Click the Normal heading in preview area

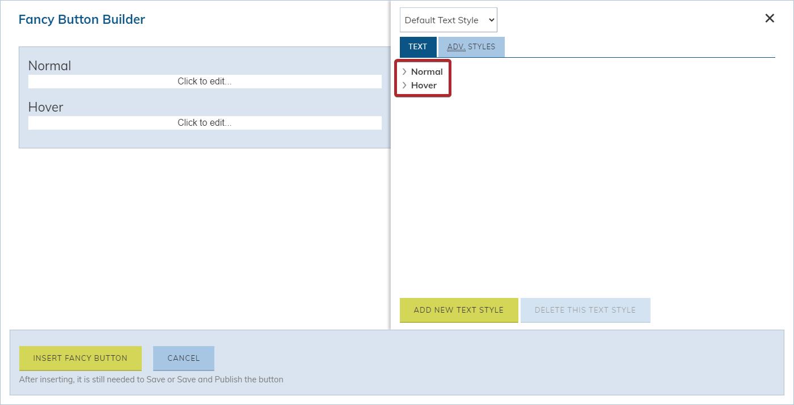click(50, 66)
